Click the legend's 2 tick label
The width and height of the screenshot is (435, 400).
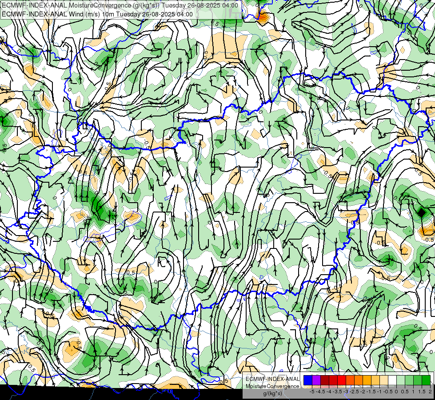430,392
